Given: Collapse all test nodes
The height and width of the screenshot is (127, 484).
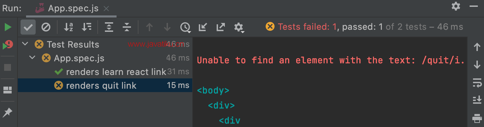Looking at the screenshot, I should tap(127, 27).
